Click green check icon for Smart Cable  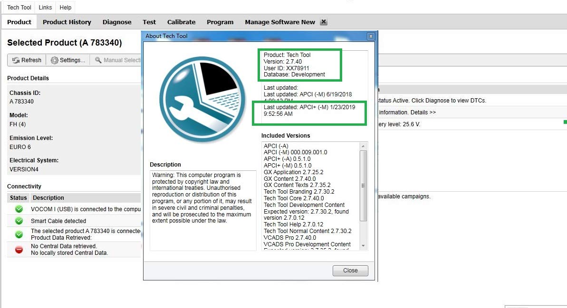(x=19, y=221)
